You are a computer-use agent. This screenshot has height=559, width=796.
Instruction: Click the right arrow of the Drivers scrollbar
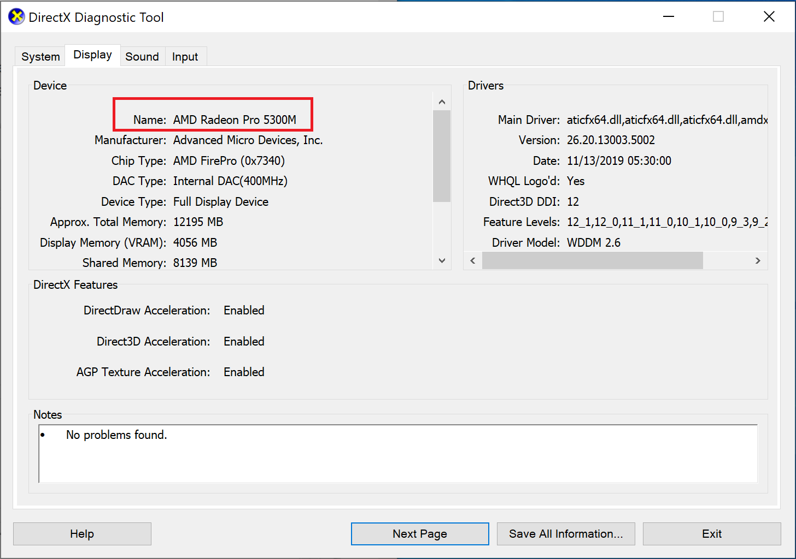pyautogui.click(x=758, y=260)
